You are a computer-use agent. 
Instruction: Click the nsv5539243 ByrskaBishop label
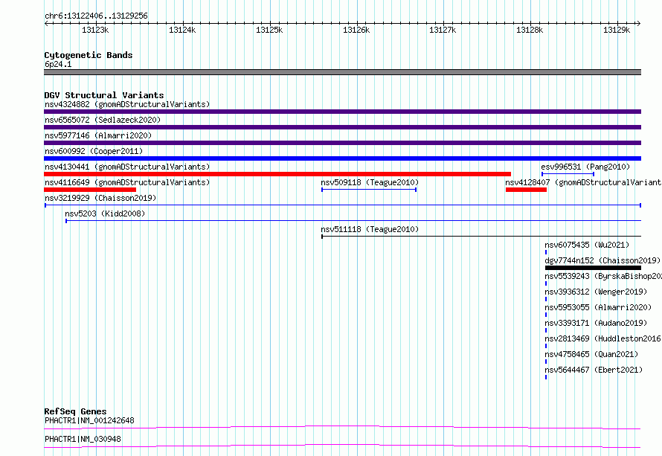[603, 276]
